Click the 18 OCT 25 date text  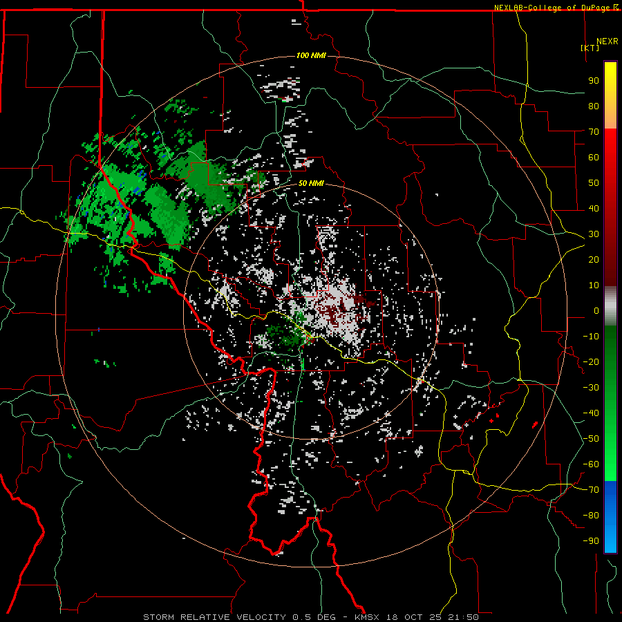414,617
